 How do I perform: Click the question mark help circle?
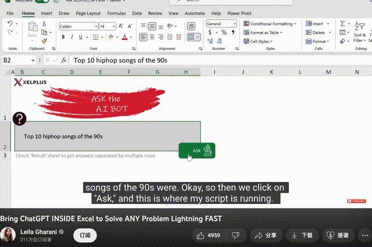pos(19,119)
